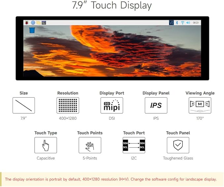Viewport: 224px width, 187px height.
Task: Click the IPS display panel icon
Action: click(156, 106)
